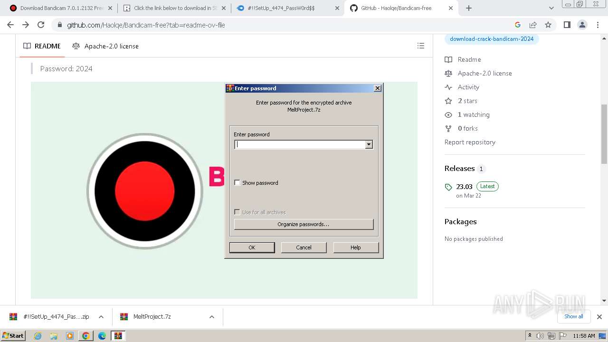608x342 pixels.
Task: Open Releases heading link
Action: (465, 169)
